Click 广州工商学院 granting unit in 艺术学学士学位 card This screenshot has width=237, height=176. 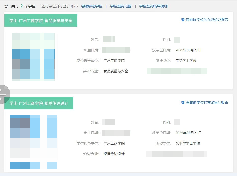pos(114,143)
